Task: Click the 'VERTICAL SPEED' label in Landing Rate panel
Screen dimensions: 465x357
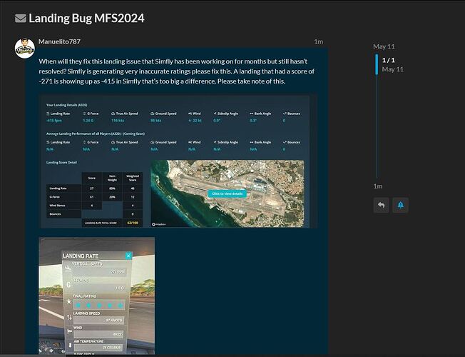Action: [x=87, y=264]
